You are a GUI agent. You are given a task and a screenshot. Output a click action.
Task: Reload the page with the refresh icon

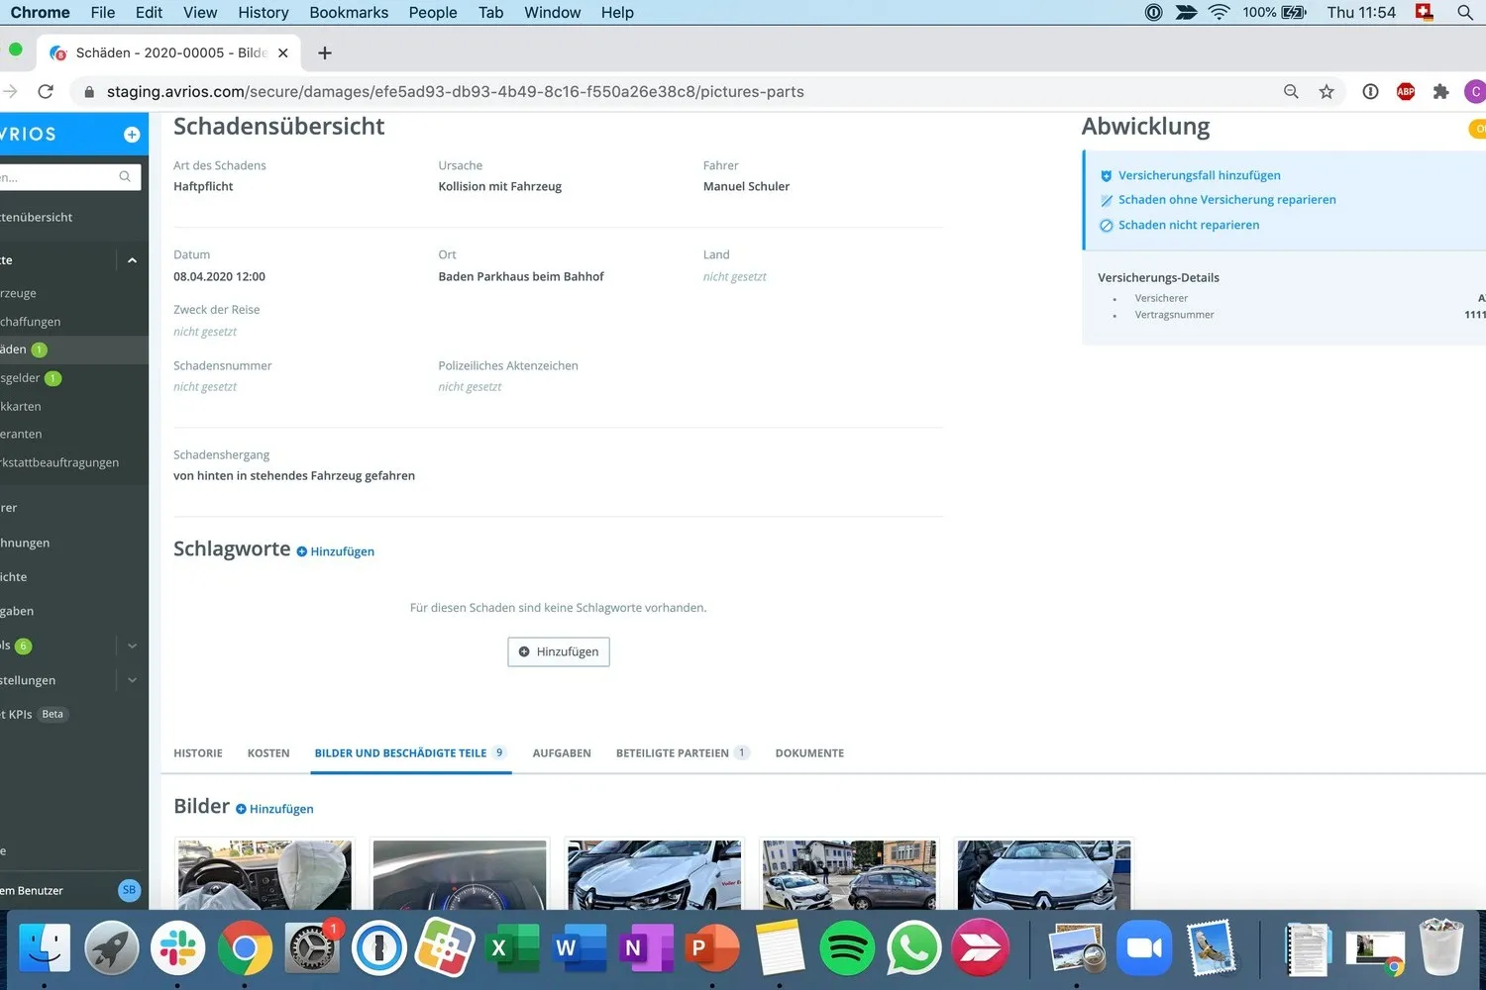[46, 91]
